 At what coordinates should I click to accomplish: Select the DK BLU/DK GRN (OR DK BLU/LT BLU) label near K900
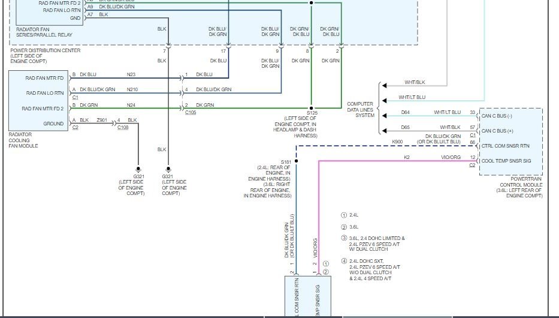click(439, 139)
